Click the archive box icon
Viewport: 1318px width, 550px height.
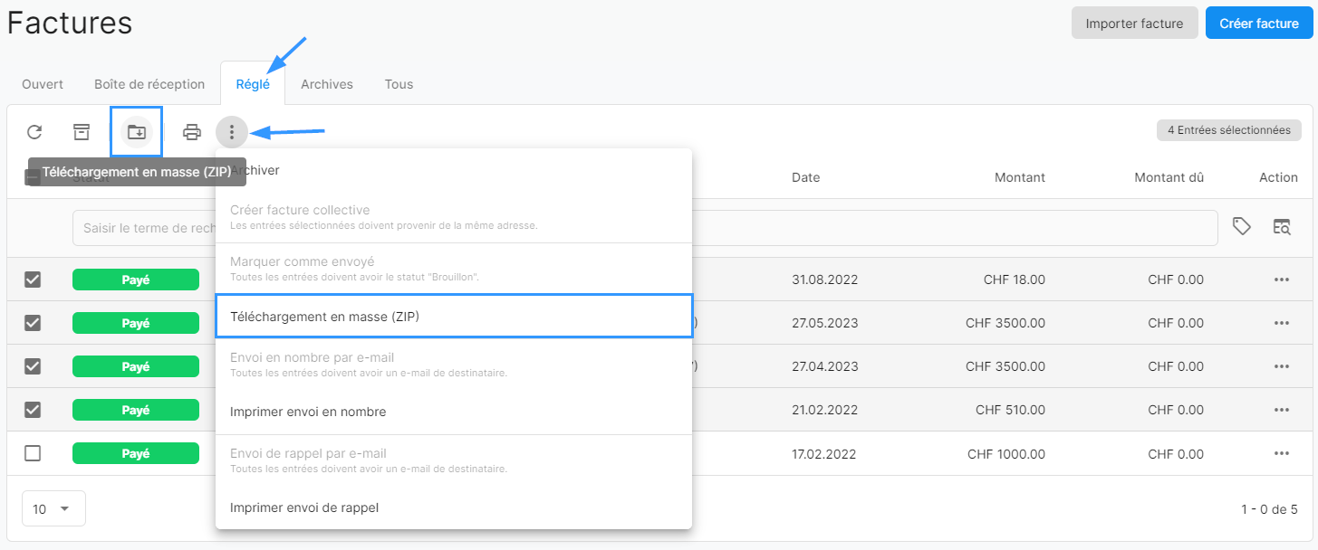82,132
